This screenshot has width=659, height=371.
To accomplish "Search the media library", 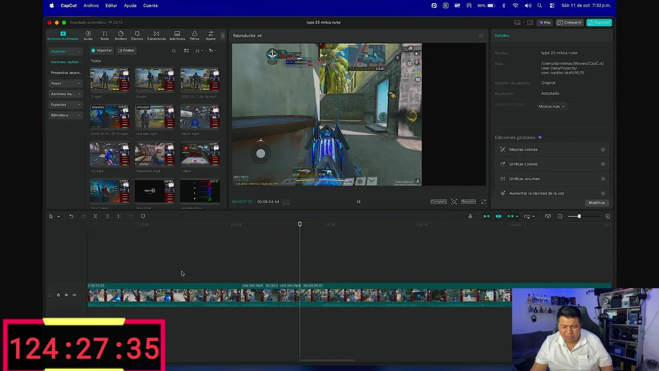I will tap(174, 50).
